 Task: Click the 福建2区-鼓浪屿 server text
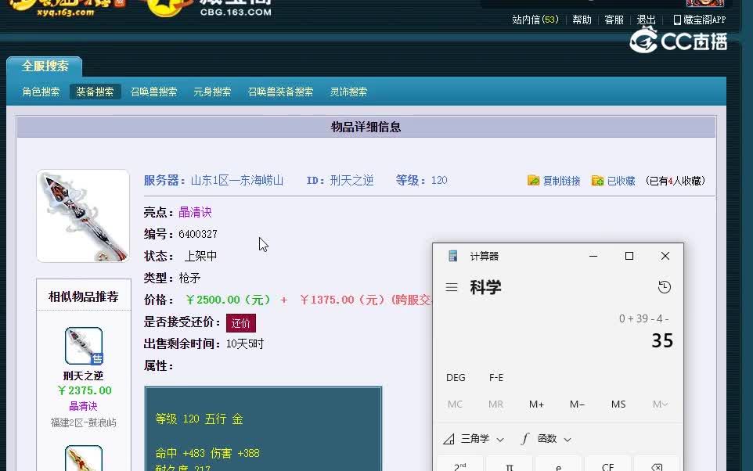(84, 423)
